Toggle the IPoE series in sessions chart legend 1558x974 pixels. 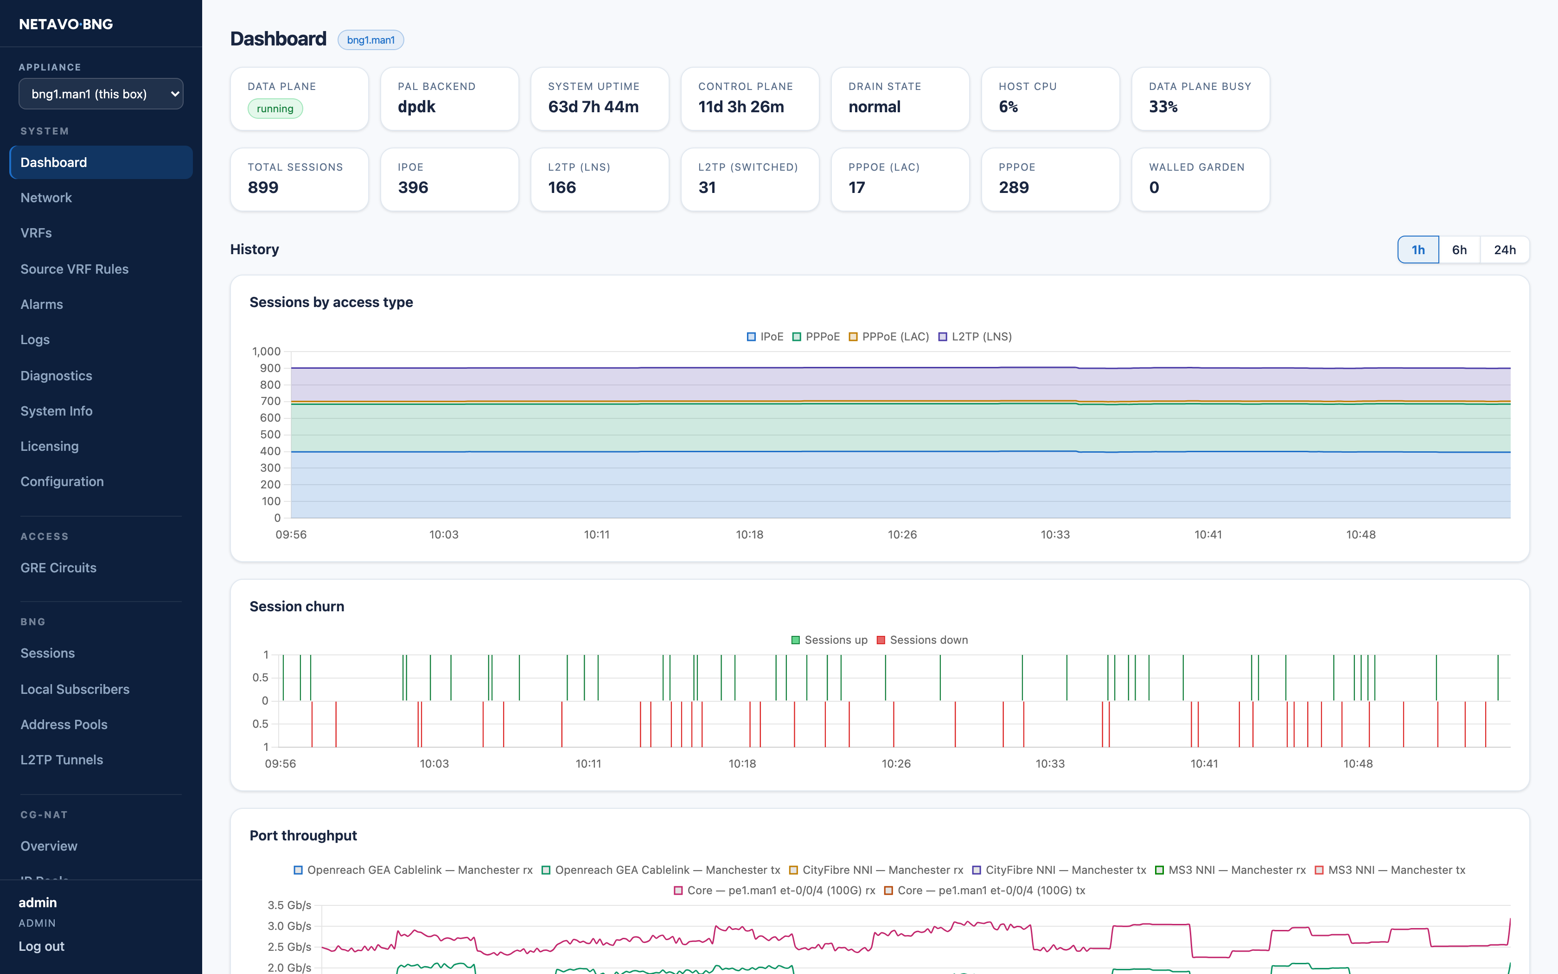pyautogui.click(x=765, y=337)
